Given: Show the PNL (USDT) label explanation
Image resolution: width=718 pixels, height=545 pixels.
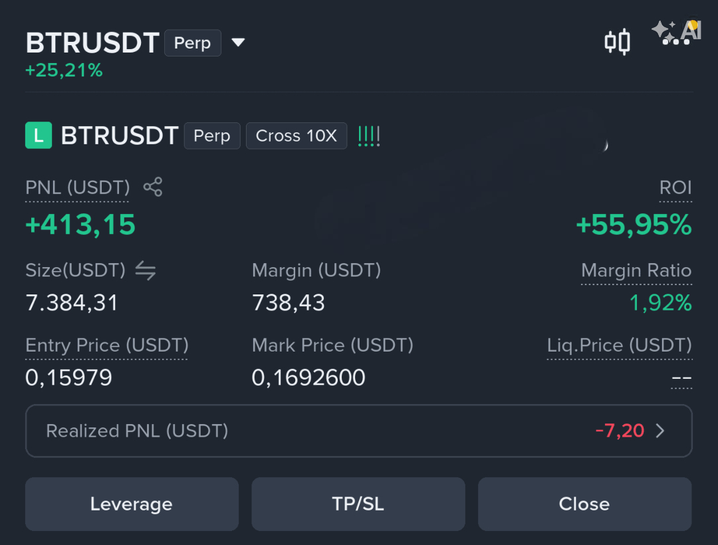Looking at the screenshot, I should 77,187.
